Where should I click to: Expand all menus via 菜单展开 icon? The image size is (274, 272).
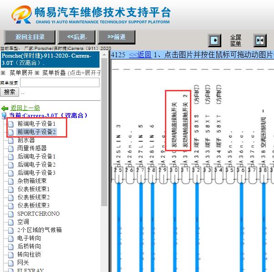tap(3, 73)
